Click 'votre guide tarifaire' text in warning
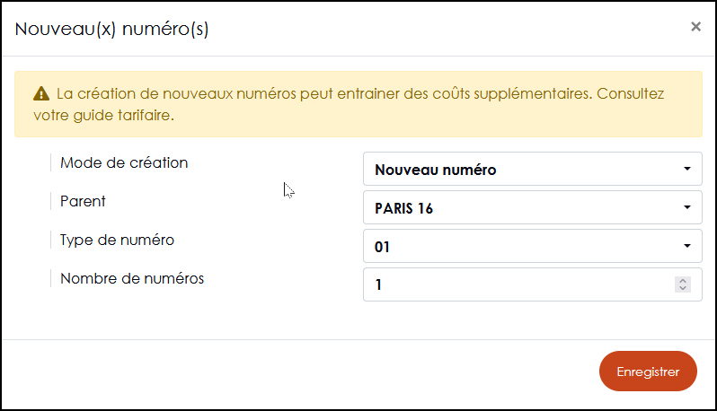Screen dimensions: 717x411 pos(104,115)
